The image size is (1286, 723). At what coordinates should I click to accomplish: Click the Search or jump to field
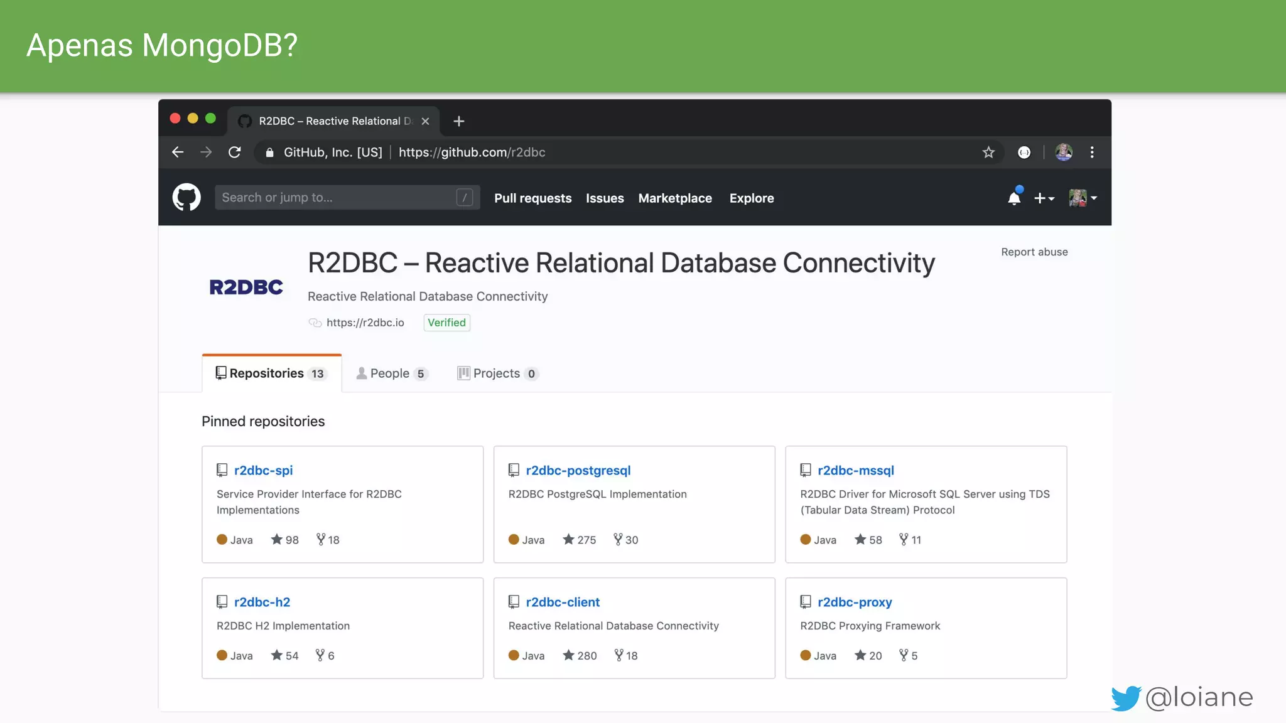pos(336,198)
